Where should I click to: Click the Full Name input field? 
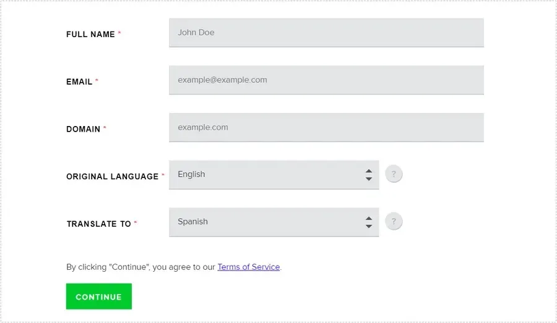326,33
